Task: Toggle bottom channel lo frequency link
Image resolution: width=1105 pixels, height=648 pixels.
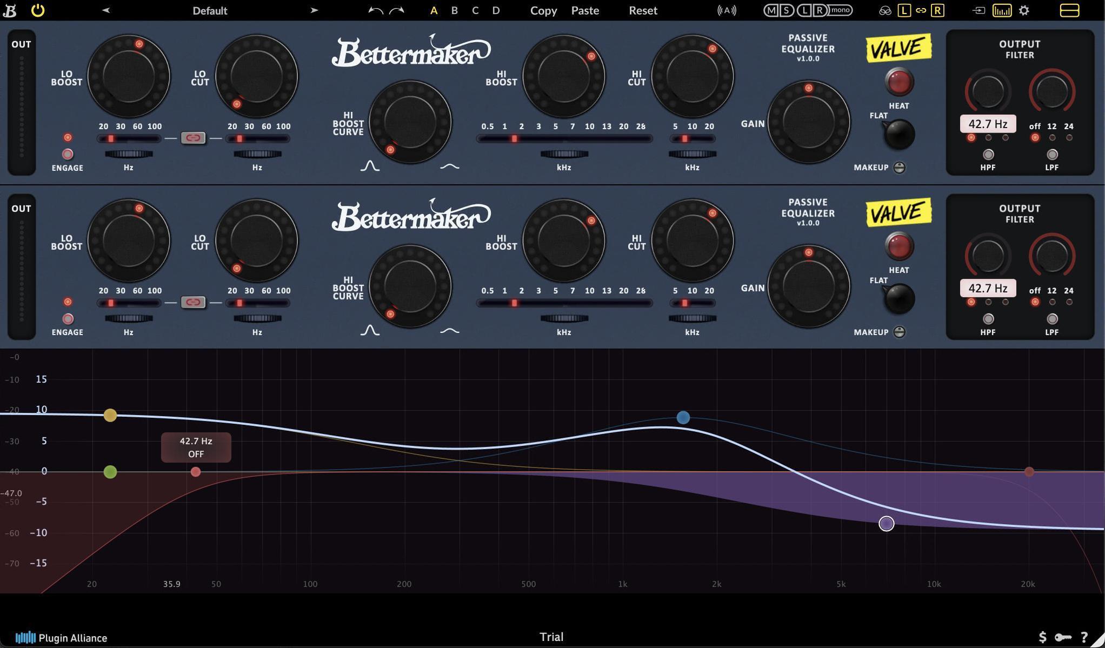Action: [193, 302]
